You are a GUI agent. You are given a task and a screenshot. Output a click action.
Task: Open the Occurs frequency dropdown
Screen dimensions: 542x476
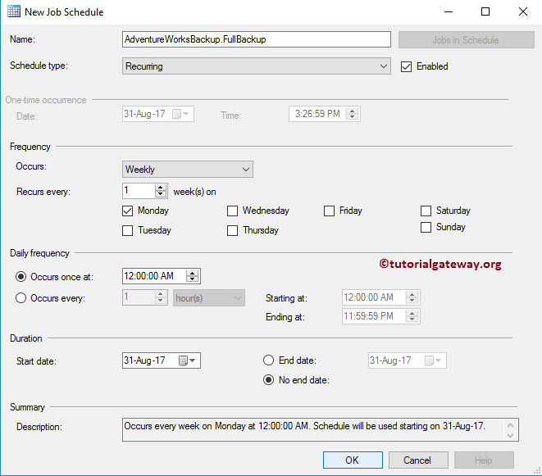coord(187,170)
